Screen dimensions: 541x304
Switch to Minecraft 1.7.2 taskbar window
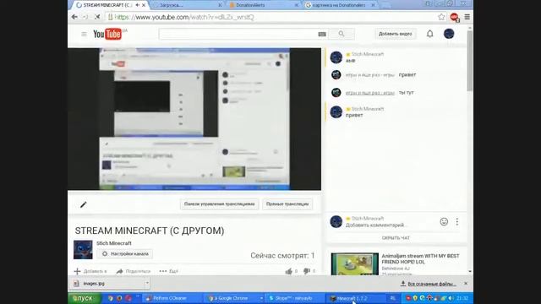point(356,298)
